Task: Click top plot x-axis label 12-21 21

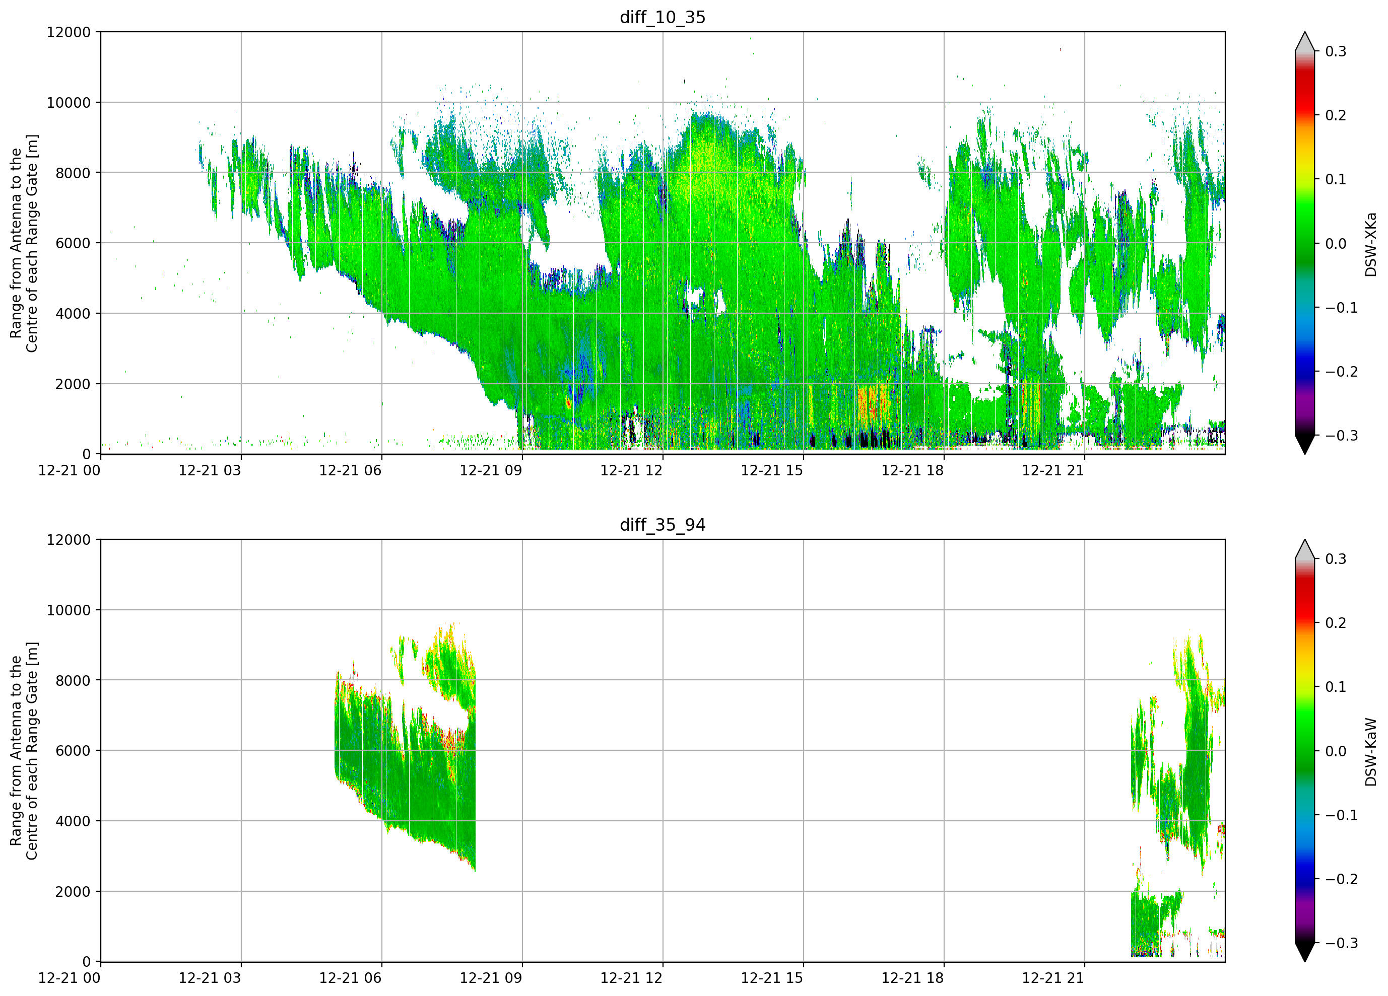Action: (x=1053, y=470)
